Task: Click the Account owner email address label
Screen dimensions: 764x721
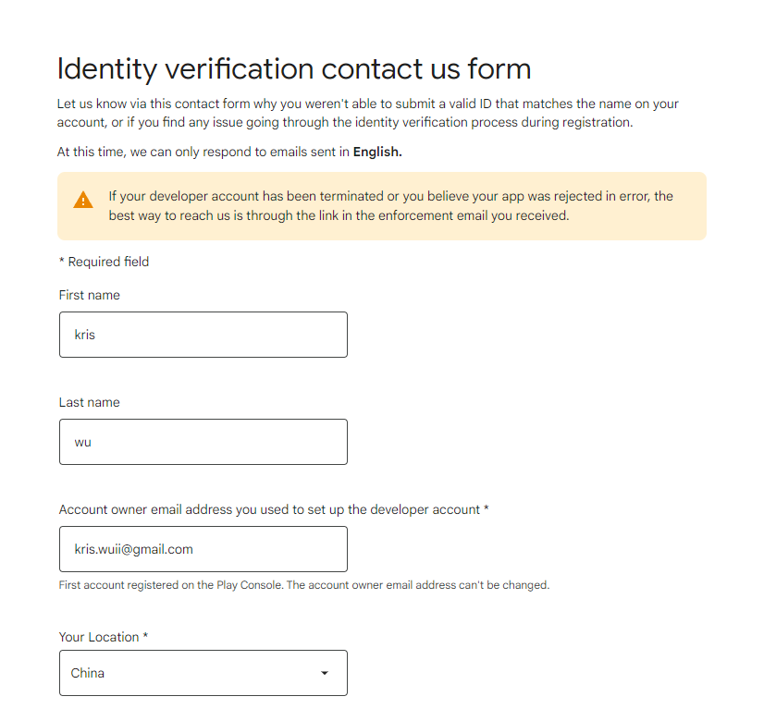Action: (x=269, y=509)
